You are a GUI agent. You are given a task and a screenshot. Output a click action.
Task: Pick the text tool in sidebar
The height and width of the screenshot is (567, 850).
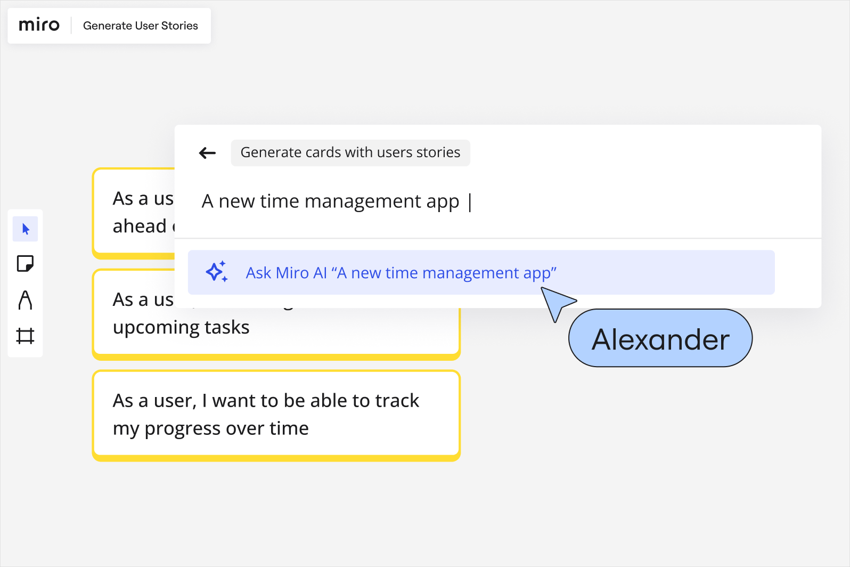[25, 300]
